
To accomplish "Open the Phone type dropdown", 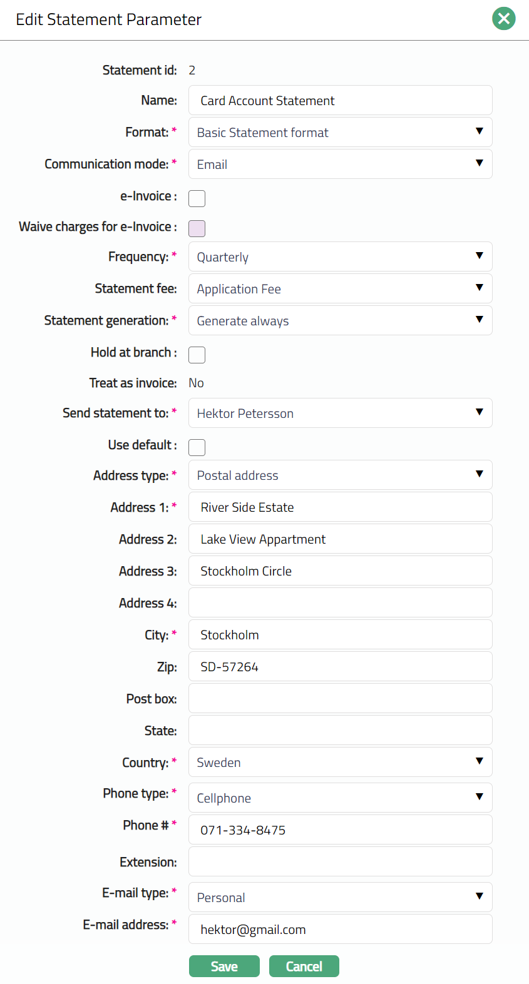I will (340, 798).
